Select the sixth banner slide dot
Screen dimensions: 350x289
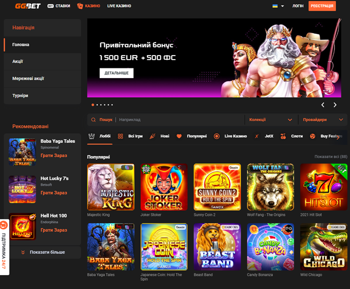pyautogui.click(x=112, y=105)
